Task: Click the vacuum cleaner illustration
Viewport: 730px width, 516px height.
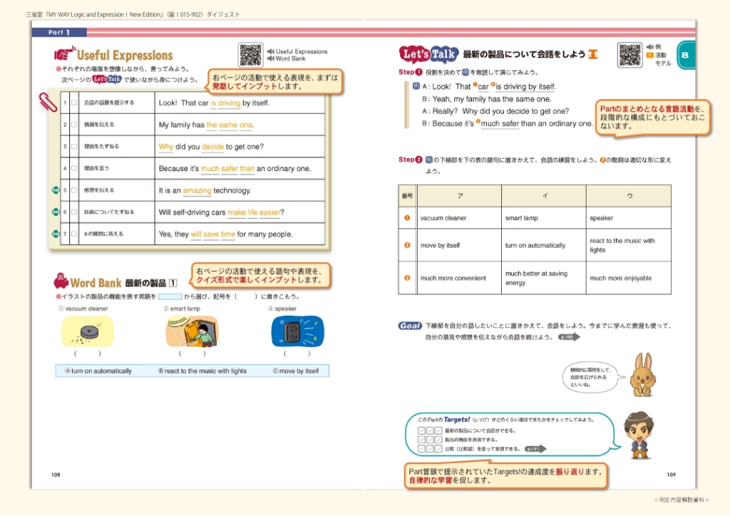Action: click(x=88, y=331)
